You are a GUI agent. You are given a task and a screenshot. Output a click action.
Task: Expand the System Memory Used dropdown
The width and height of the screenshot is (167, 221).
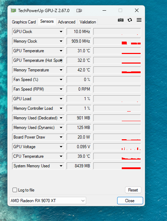coord(61,166)
